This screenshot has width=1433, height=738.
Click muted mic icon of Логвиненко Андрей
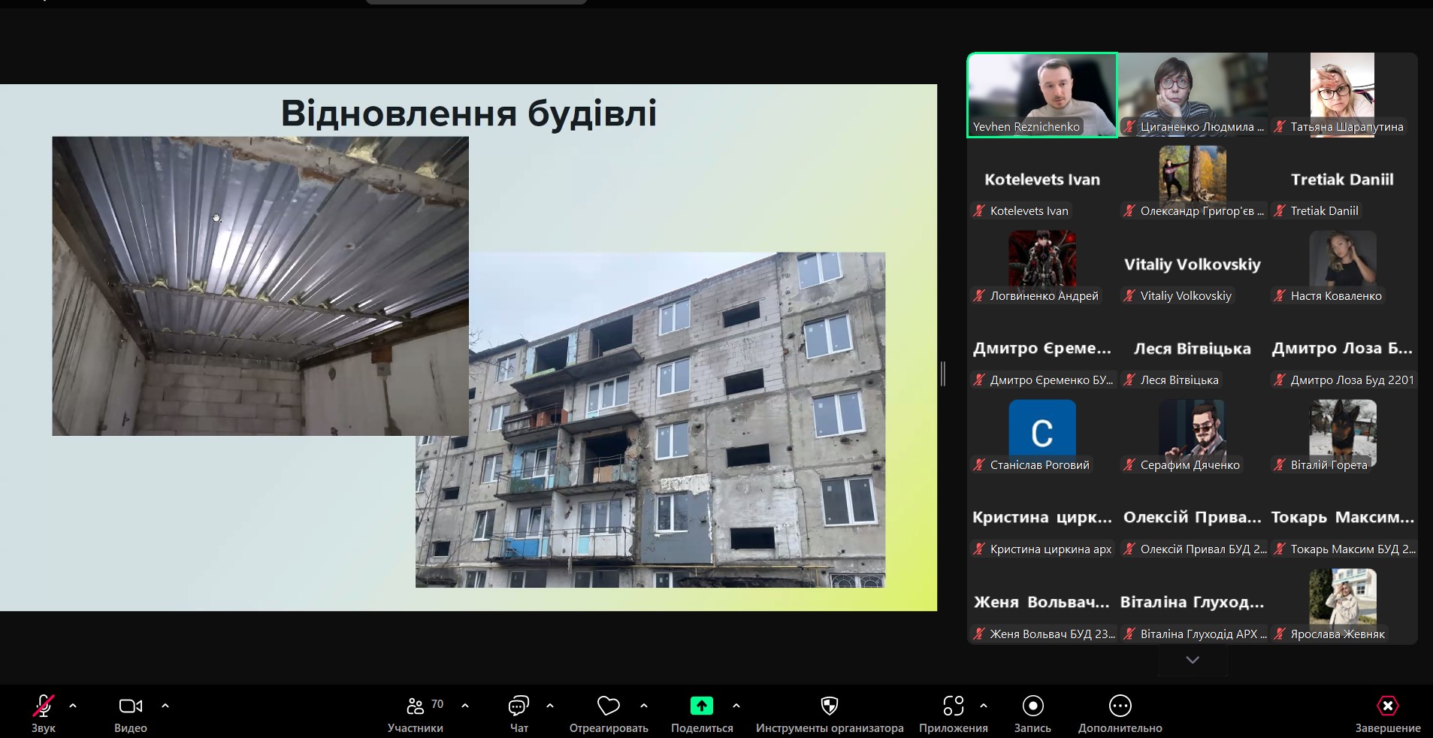point(978,296)
